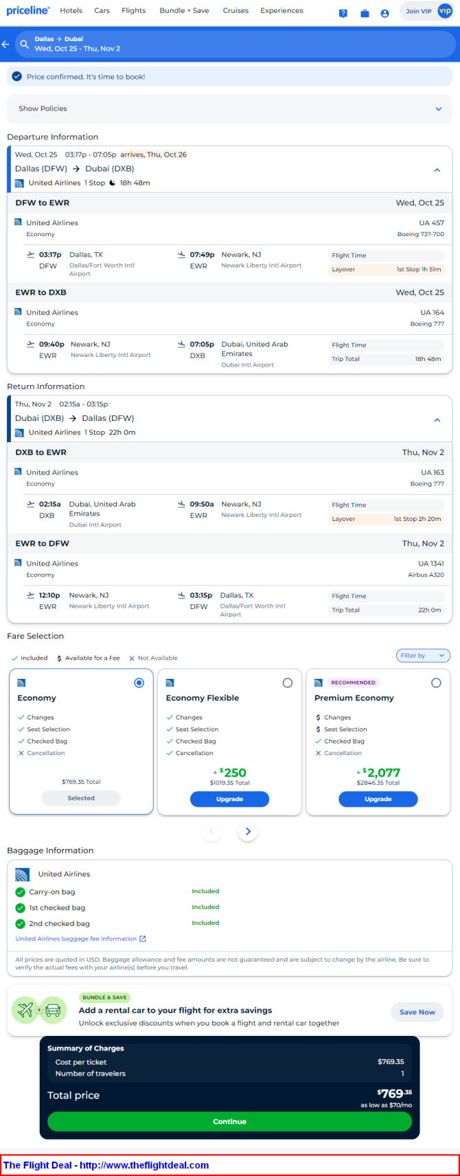Click the Selected button on Economy card
460x1176 pixels.
[81, 798]
